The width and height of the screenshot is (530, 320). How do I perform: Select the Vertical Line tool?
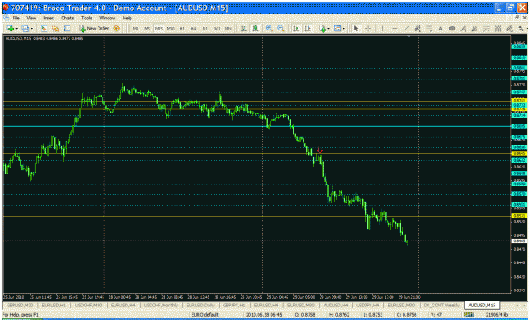click(x=382, y=29)
